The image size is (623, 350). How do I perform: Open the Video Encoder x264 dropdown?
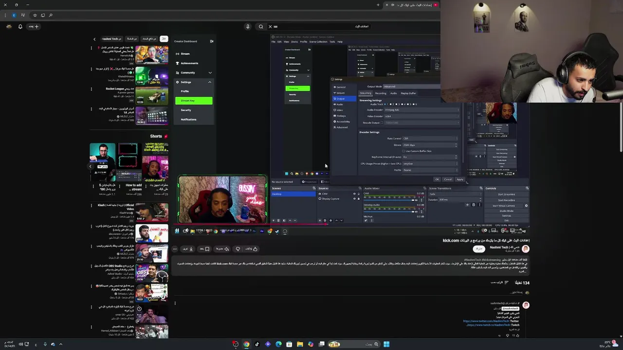pyautogui.click(x=421, y=117)
